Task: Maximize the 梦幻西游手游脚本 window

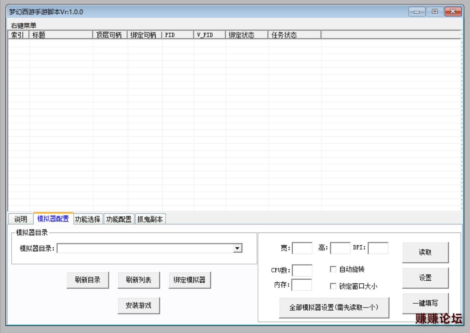Action: (x=435, y=12)
